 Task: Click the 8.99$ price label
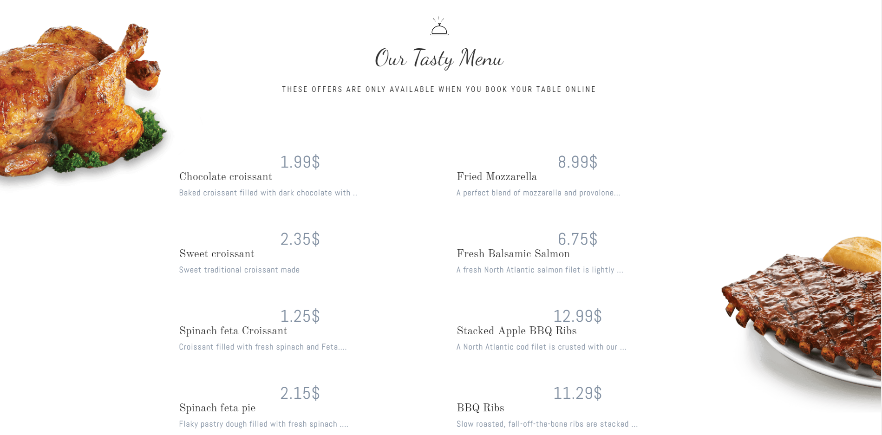577,162
